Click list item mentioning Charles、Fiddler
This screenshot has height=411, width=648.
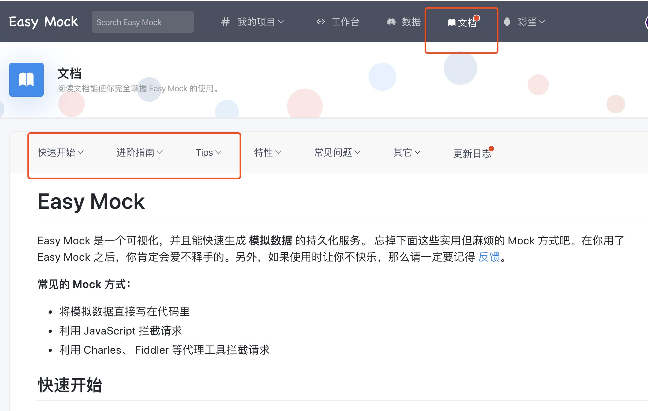pos(164,350)
